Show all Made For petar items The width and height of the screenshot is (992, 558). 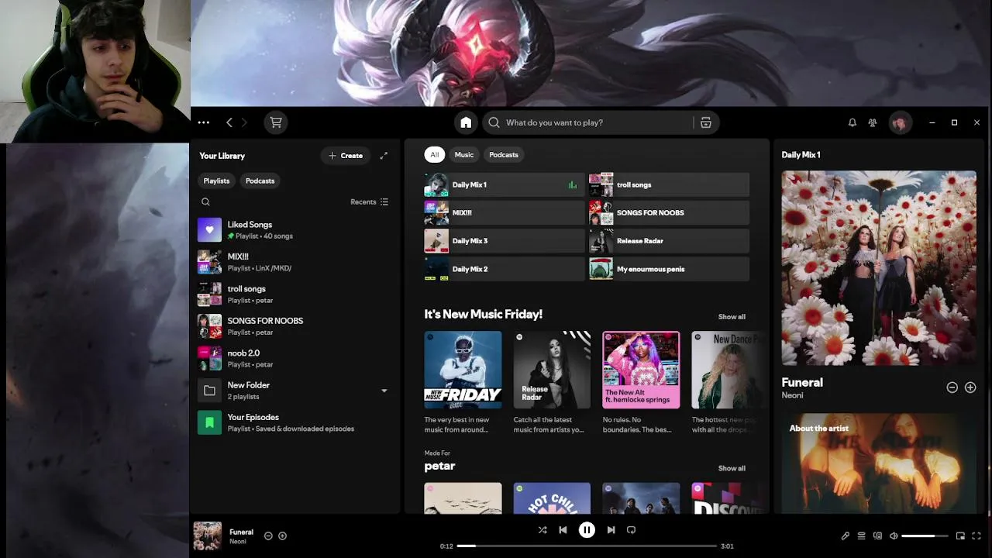click(x=732, y=468)
